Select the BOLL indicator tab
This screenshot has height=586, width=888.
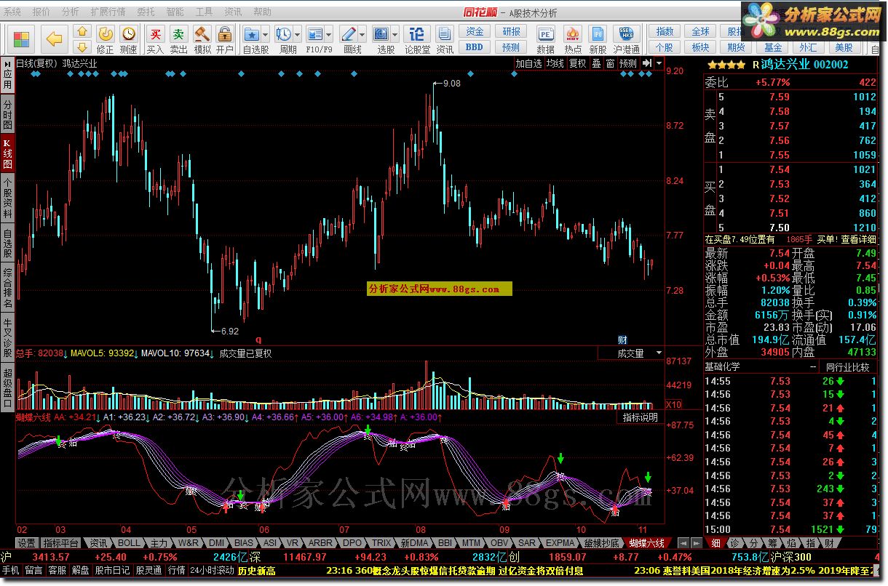click(129, 543)
